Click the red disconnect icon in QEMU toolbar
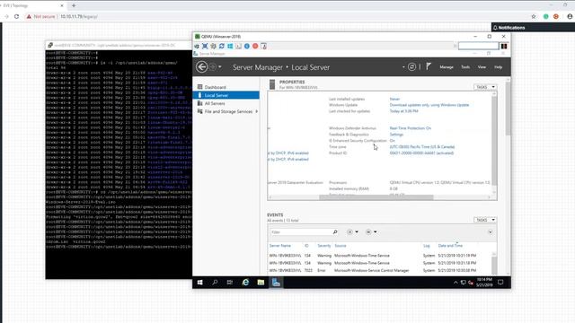575x323 pixels. 255,46
